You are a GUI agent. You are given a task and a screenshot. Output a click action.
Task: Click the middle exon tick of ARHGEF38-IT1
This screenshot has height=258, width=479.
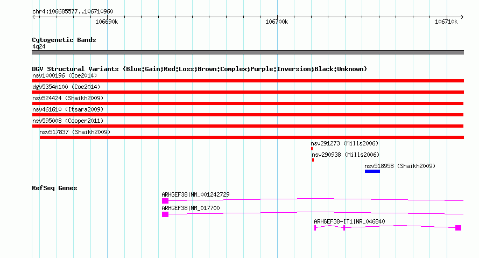(344, 228)
